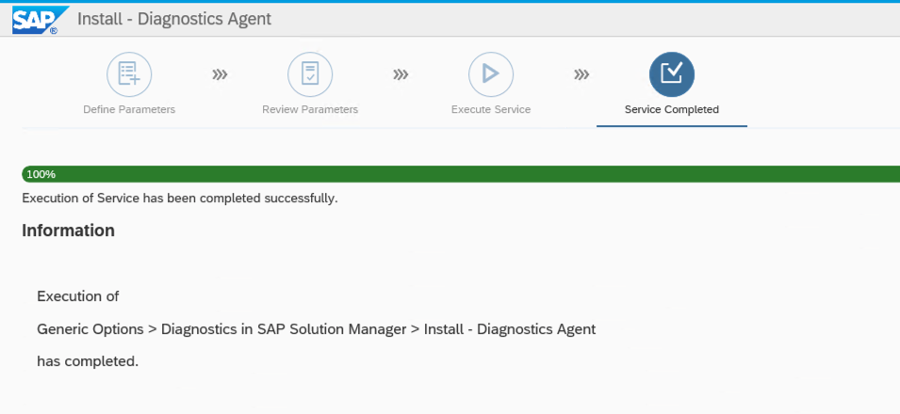Click the 'Execution of Service has been completed successfully.' message

pyautogui.click(x=180, y=199)
